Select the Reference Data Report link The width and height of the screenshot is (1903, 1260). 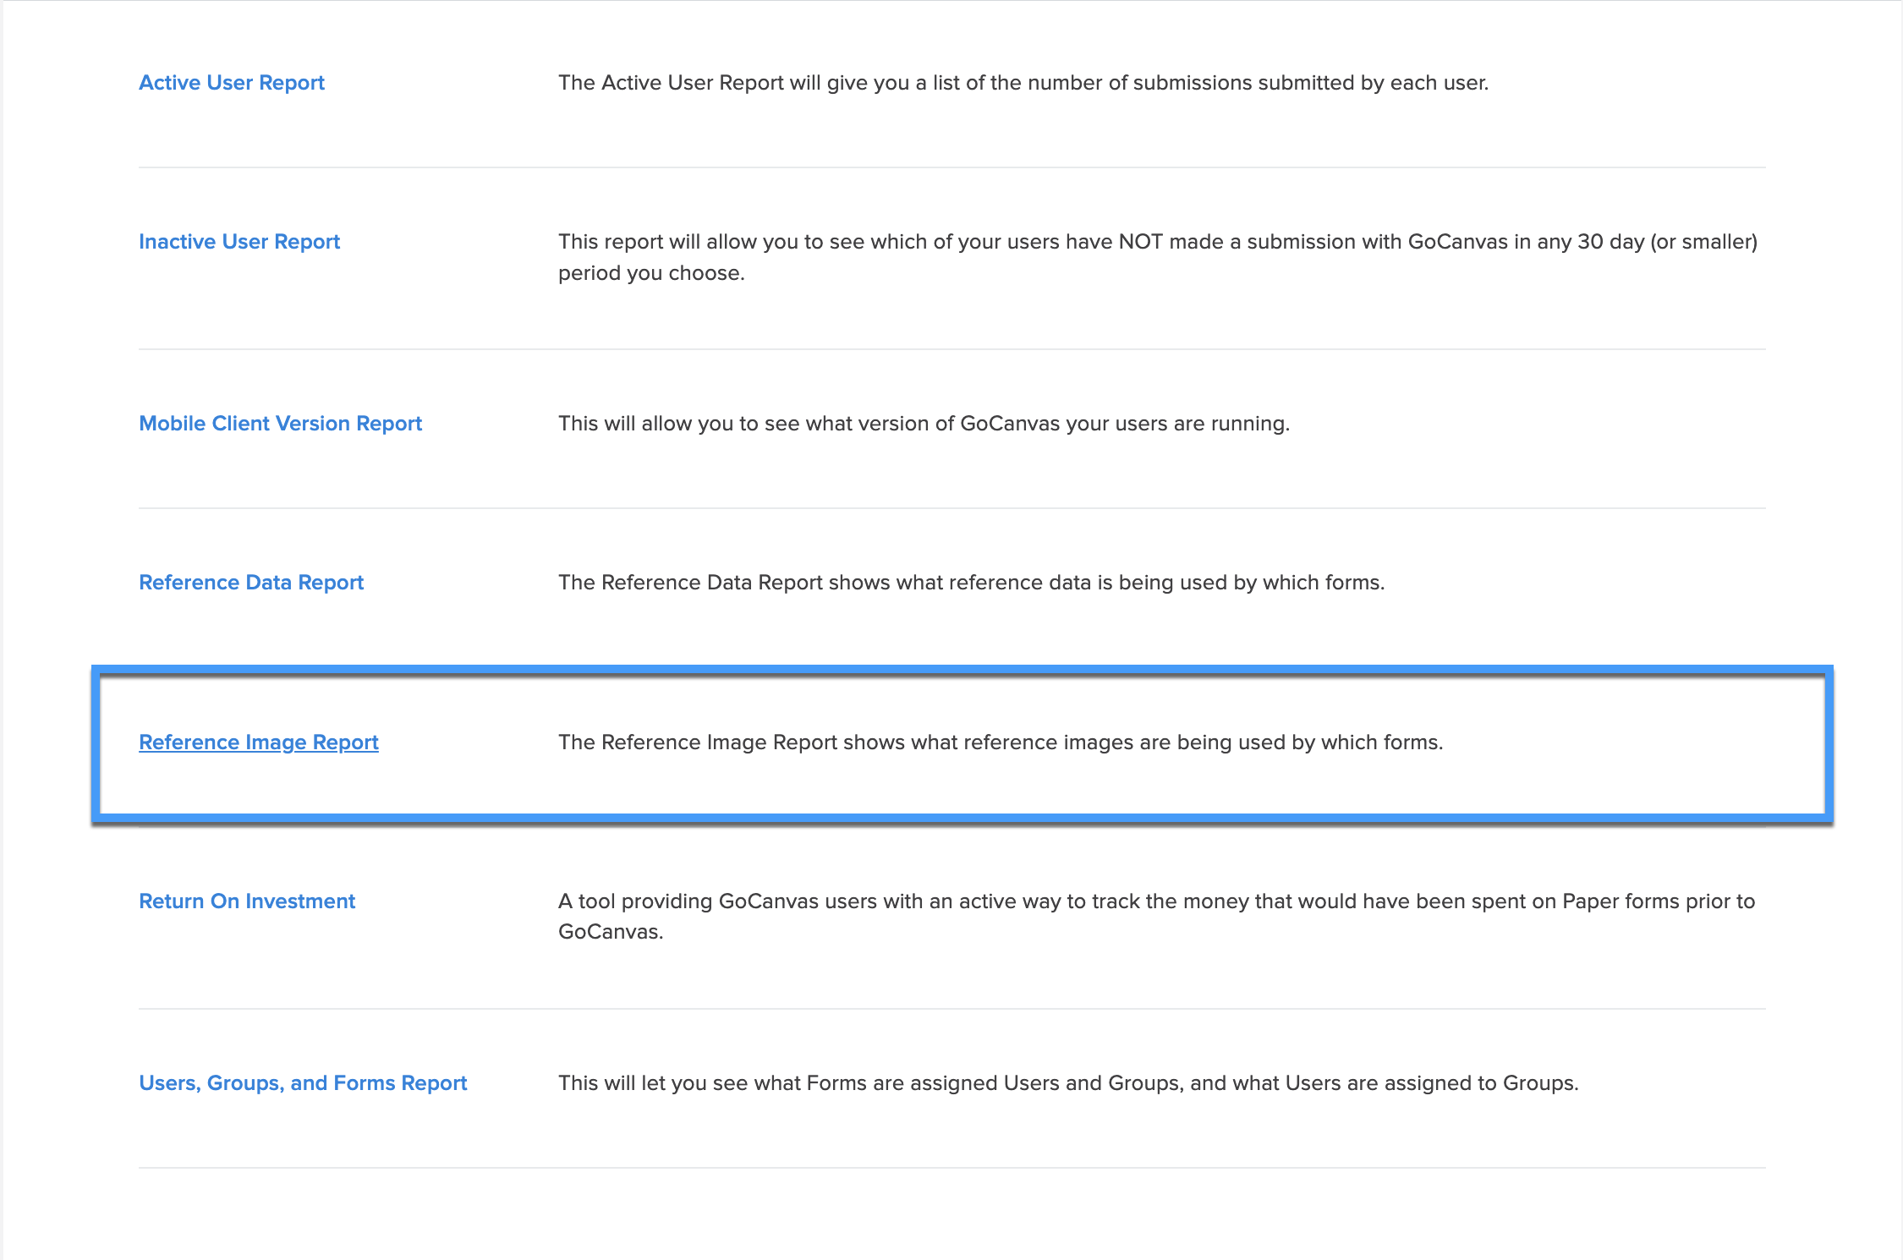(251, 583)
